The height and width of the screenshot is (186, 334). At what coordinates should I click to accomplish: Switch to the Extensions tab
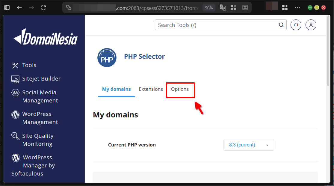click(x=151, y=89)
